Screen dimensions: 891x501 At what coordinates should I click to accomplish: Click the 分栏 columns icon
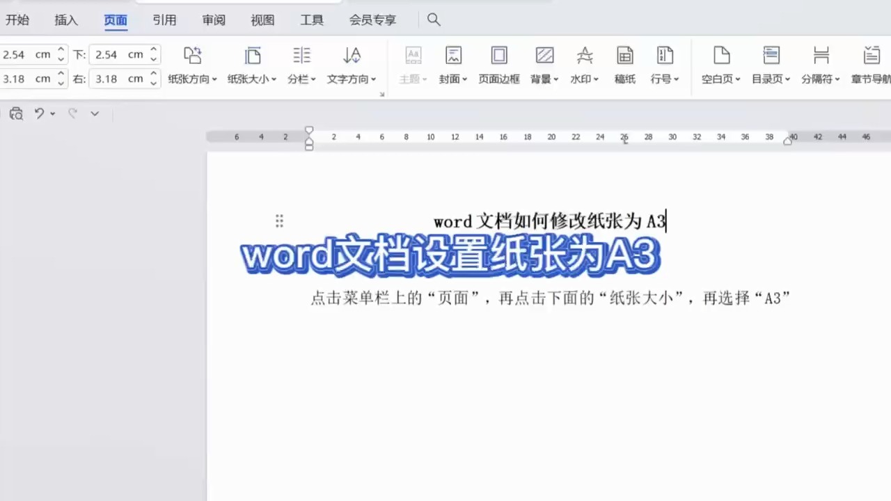pyautogui.click(x=301, y=55)
